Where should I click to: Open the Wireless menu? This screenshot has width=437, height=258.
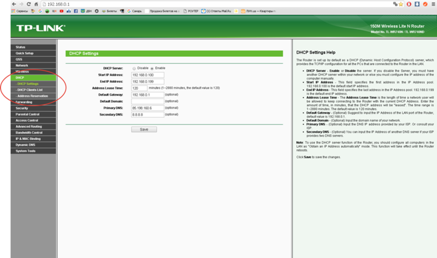click(33, 71)
